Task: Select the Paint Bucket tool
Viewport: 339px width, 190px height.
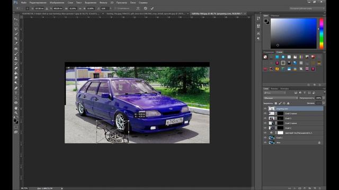Action: pyautogui.click(x=16, y=73)
